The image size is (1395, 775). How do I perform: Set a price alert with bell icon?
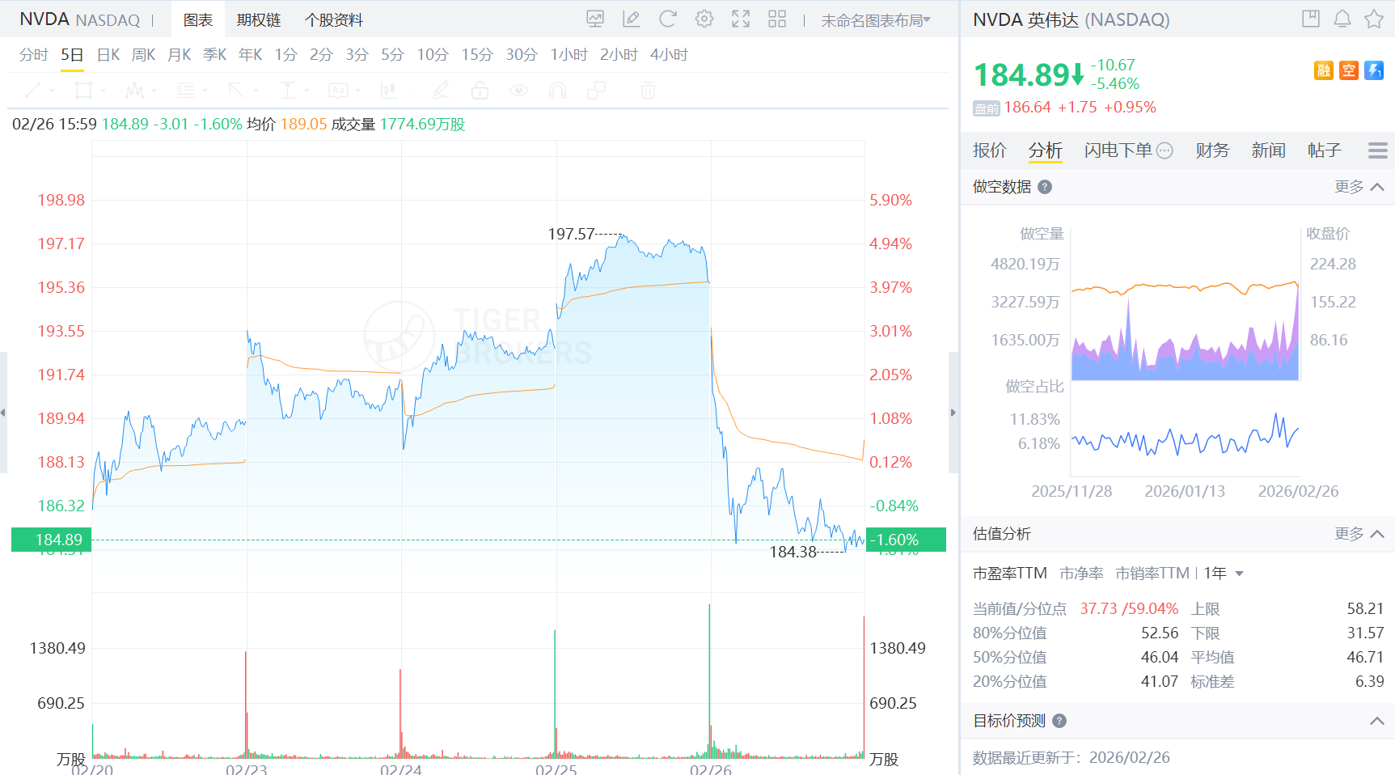1342,19
